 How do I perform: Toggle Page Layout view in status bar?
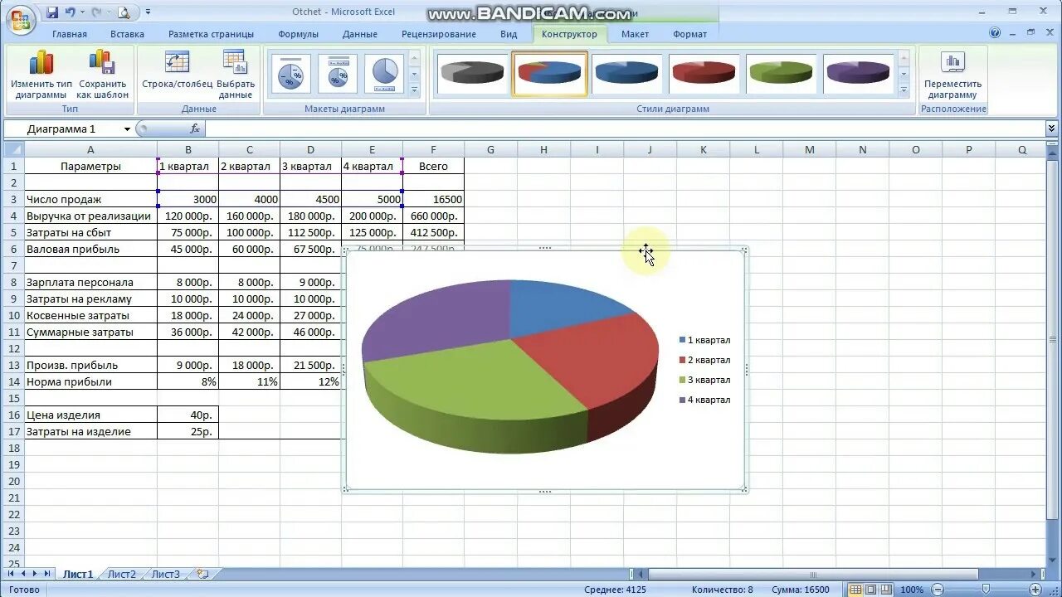pyautogui.click(x=872, y=590)
